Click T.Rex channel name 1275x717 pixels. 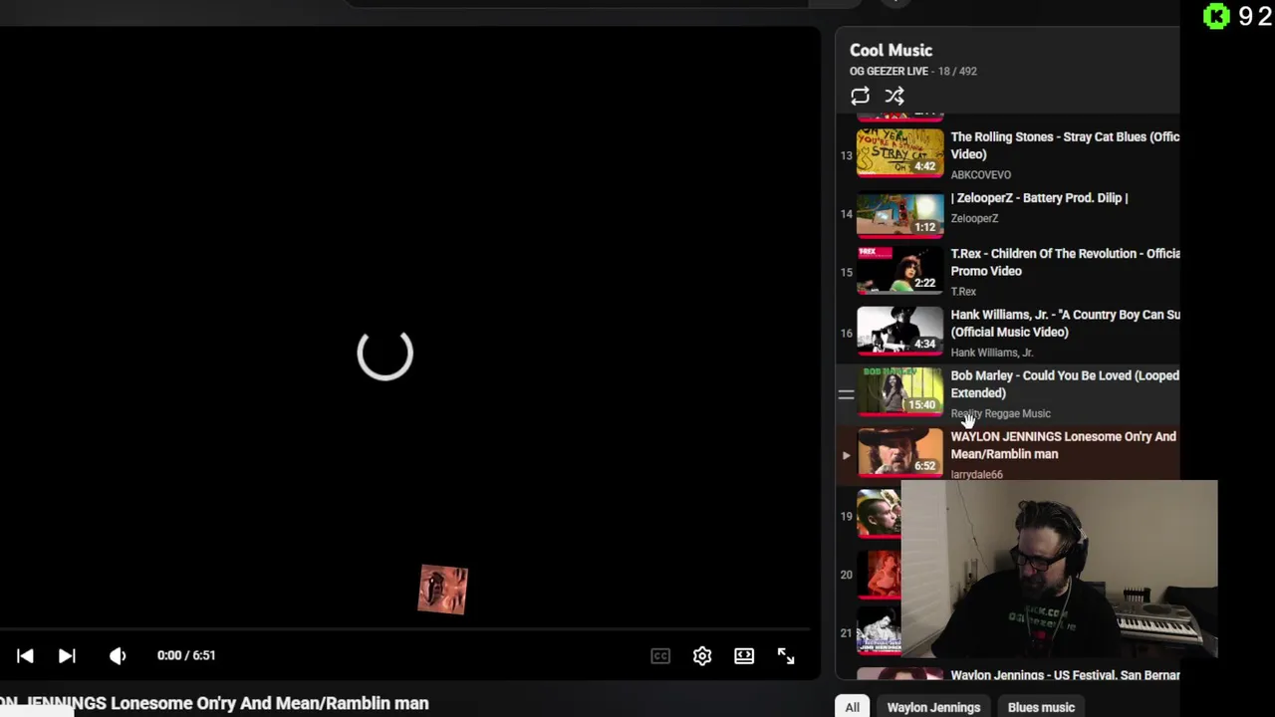(963, 292)
